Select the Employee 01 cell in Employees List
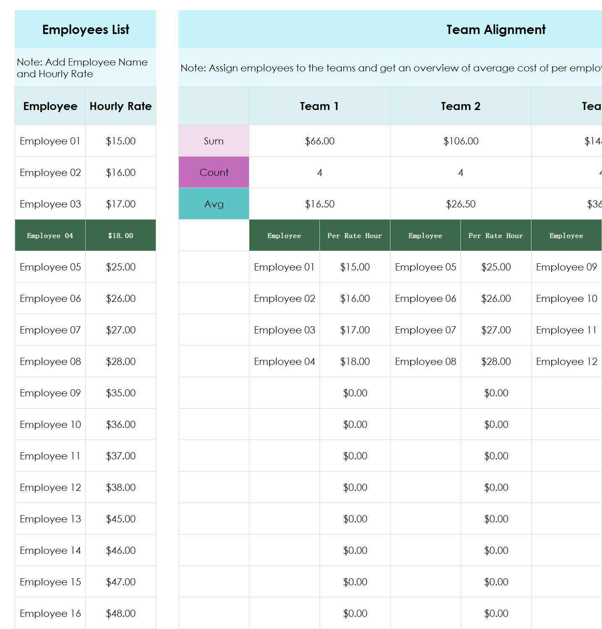Viewport: 602px width, 629px height. (x=50, y=141)
